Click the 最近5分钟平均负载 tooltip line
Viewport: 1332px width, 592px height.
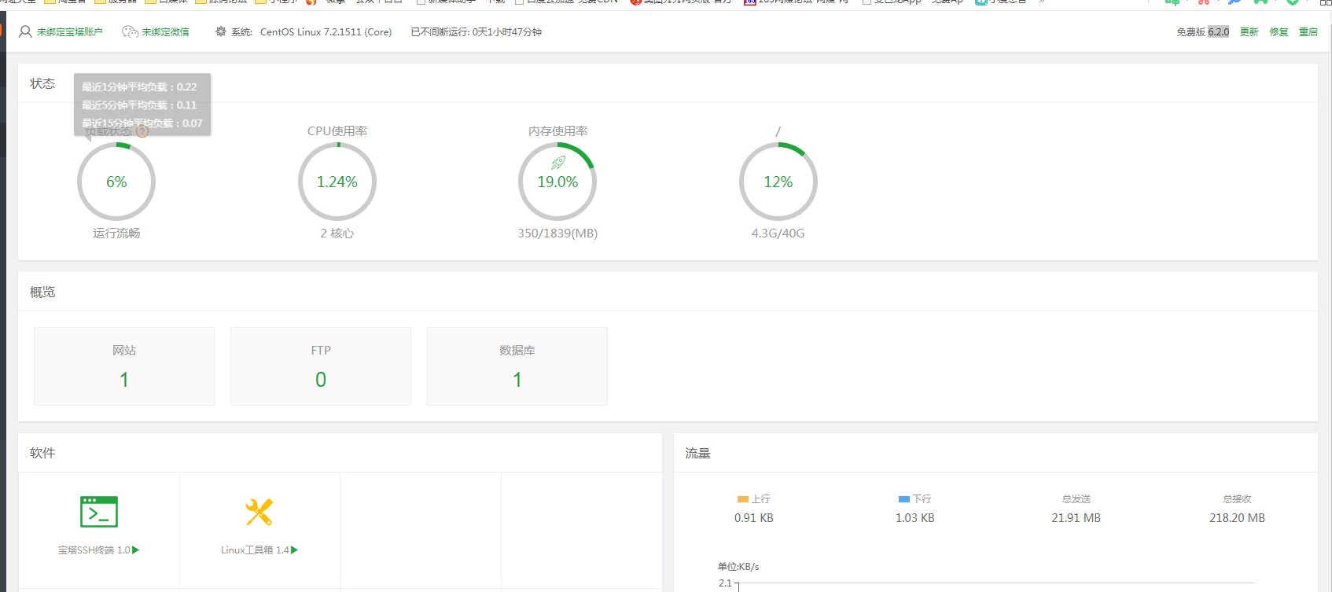point(139,105)
